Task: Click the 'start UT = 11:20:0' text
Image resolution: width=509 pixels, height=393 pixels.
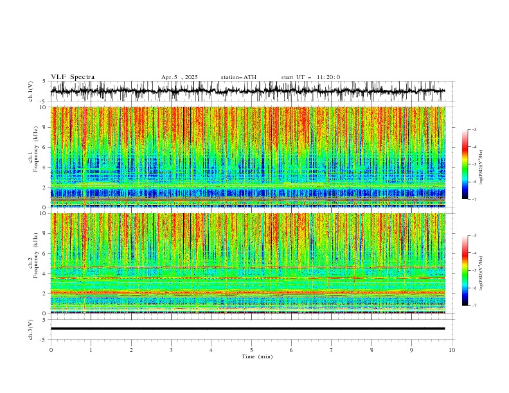Action: [310, 77]
